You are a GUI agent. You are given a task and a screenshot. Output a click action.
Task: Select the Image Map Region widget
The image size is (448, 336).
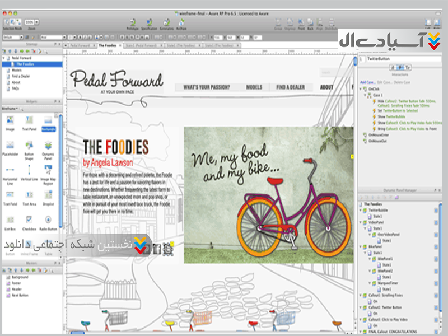click(48, 171)
